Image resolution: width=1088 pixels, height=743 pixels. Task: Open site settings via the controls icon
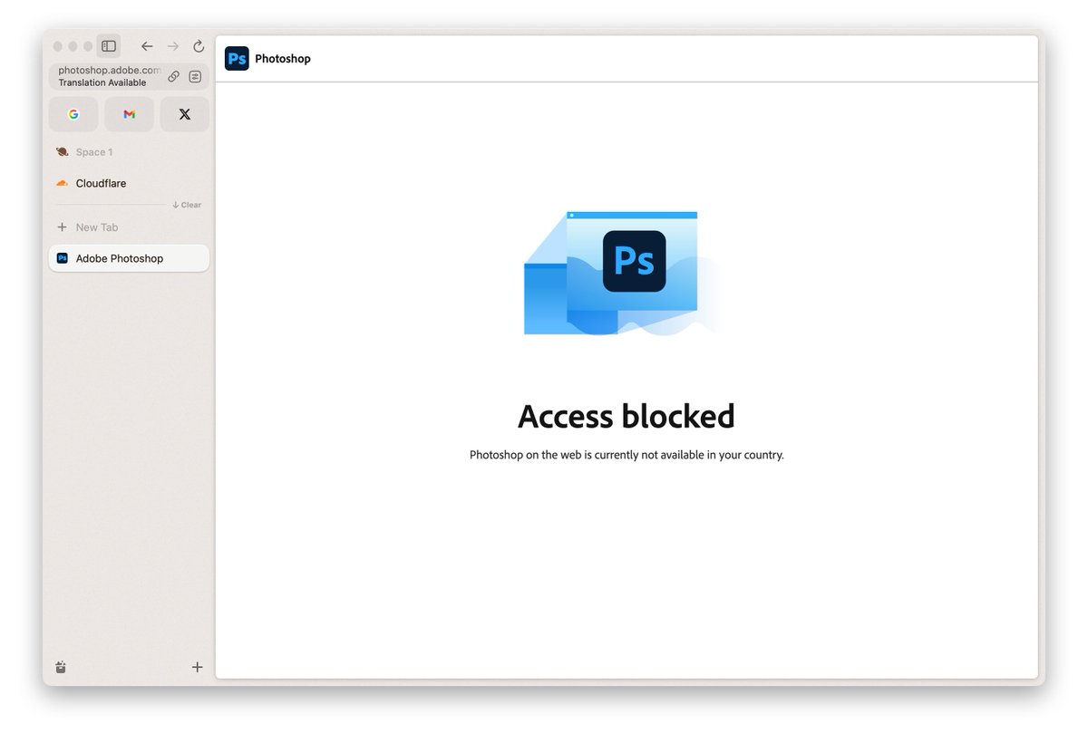tap(195, 76)
